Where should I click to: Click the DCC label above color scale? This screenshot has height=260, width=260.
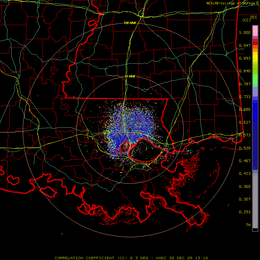tap(254, 17)
